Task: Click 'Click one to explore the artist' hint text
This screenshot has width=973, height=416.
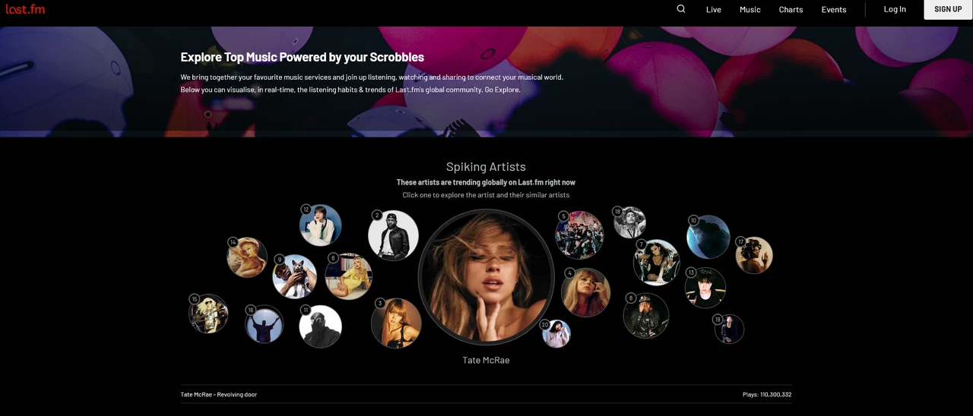Action: click(x=486, y=195)
